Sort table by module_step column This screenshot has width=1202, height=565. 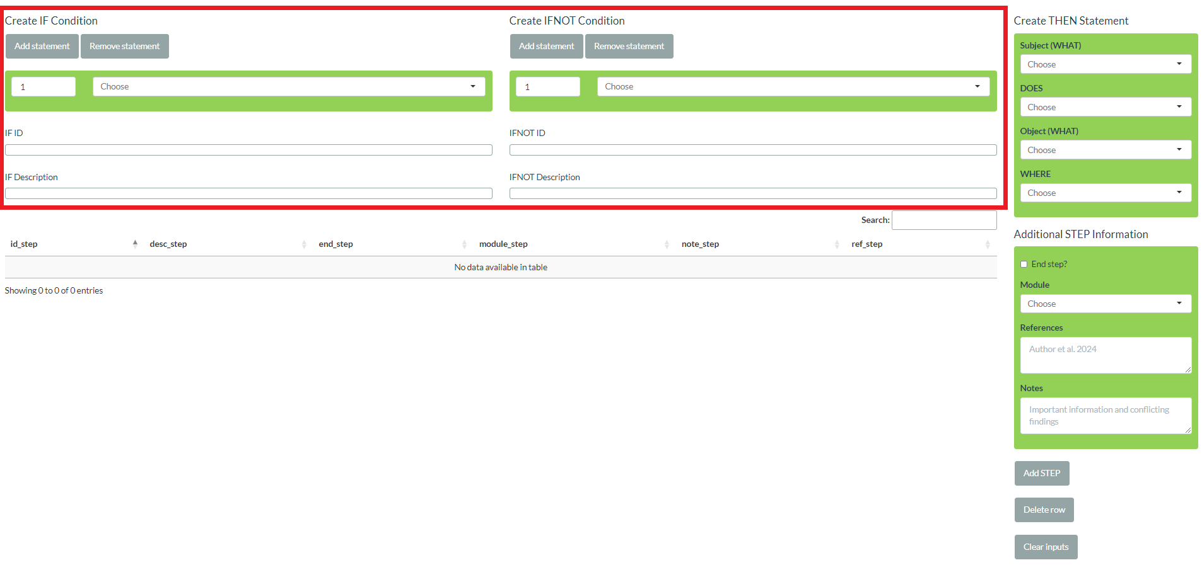(503, 244)
